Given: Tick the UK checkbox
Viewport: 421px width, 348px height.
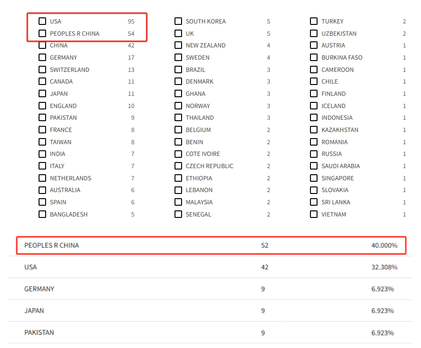Looking at the screenshot, I should coord(178,33).
